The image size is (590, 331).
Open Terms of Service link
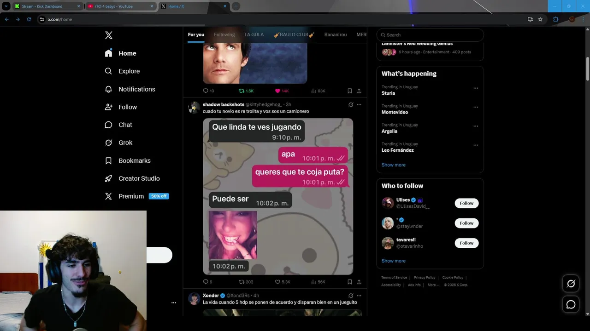coord(394,278)
